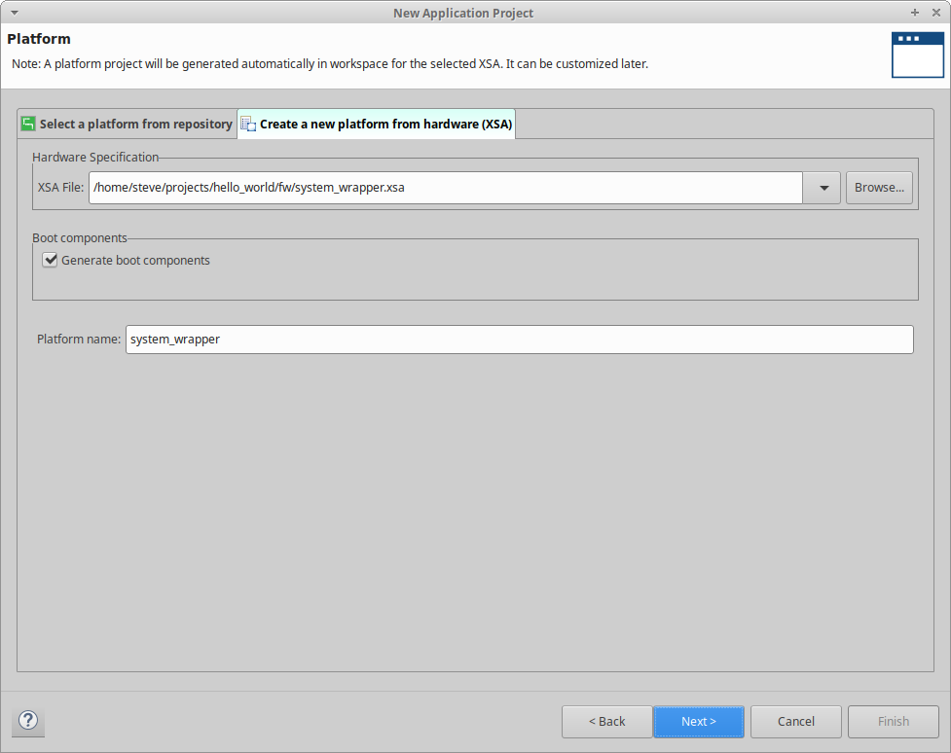This screenshot has width=951, height=753.
Task: Switch to Select a platform from repository tab
Action: click(x=135, y=125)
